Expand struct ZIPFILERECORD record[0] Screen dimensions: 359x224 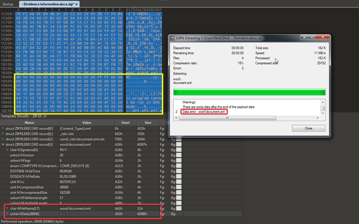point(3,128)
